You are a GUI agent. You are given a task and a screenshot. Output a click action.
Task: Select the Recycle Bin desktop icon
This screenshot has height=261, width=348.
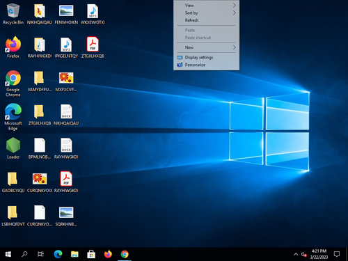pos(13,14)
